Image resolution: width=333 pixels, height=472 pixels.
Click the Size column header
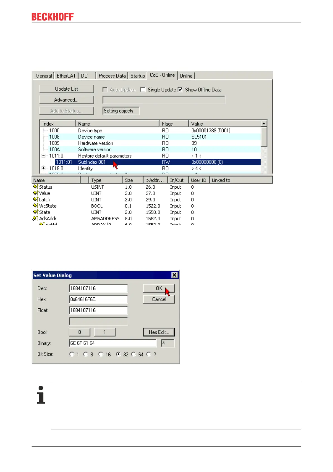[x=133, y=180]
